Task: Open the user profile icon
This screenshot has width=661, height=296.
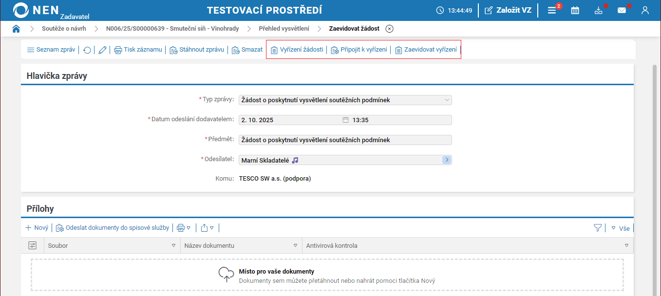Action: point(645,10)
